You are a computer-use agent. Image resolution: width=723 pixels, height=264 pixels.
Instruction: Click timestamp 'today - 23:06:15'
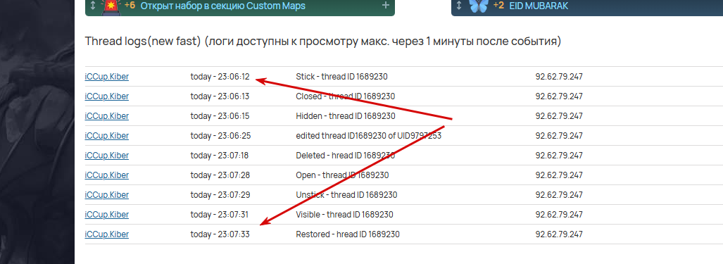[x=220, y=116]
